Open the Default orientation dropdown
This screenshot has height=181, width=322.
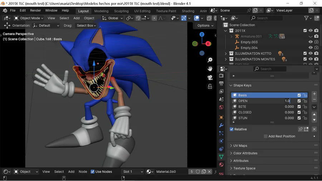[46, 25]
